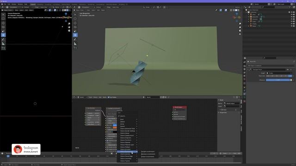Open the Material properties tab
The width and height of the screenshot is (296, 166).
pos(245,101)
